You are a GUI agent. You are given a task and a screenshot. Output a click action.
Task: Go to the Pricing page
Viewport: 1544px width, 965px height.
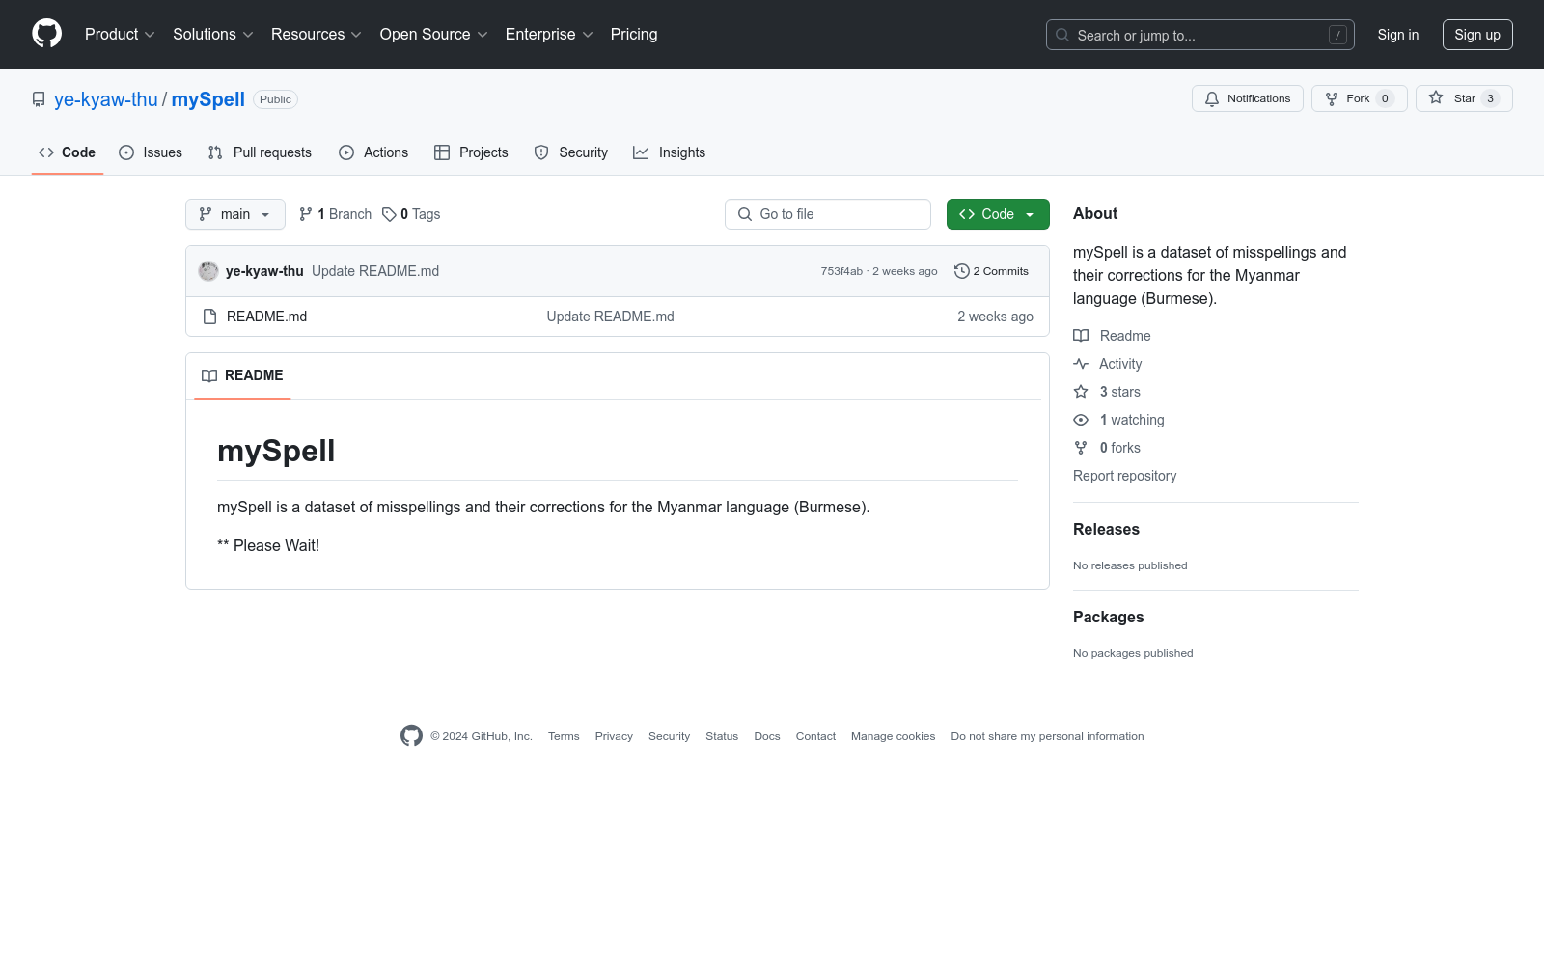[634, 34]
